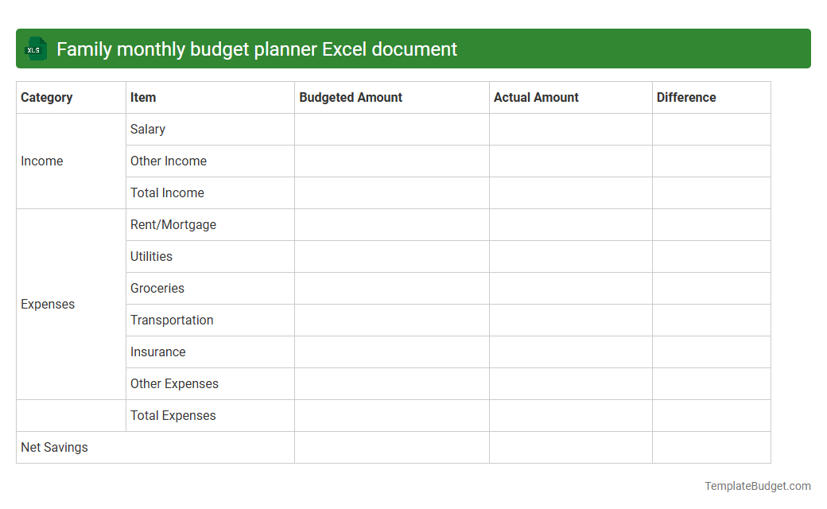Click the Net Savings row label

55,447
